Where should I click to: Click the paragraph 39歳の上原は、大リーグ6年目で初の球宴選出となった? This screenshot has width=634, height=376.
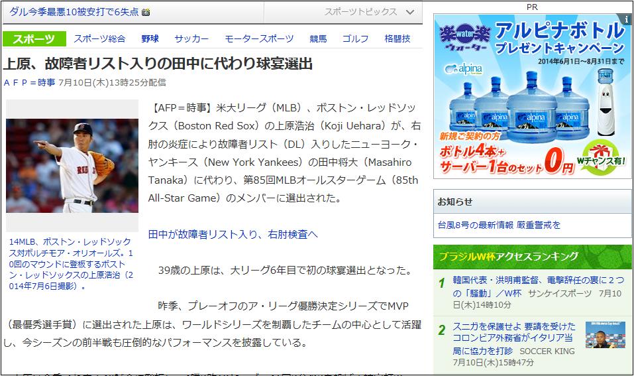pos(286,270)
